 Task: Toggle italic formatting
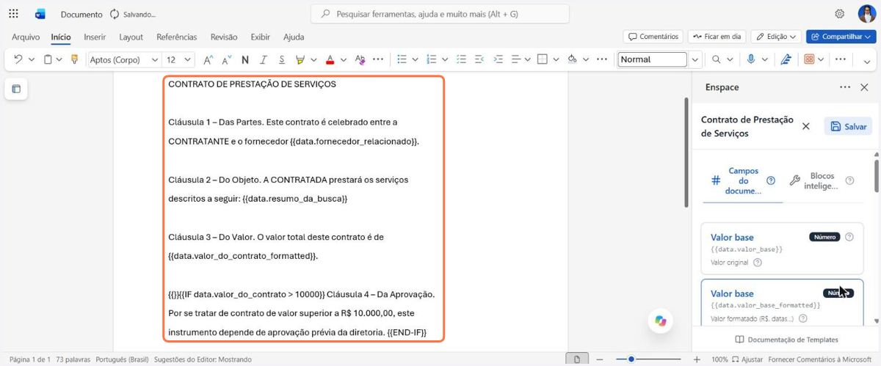pos(262,59)
